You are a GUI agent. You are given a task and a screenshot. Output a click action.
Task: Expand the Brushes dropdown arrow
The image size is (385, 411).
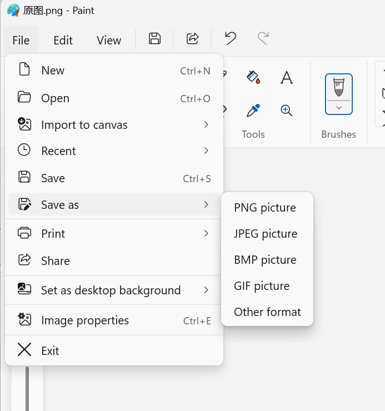coord(338,107)
